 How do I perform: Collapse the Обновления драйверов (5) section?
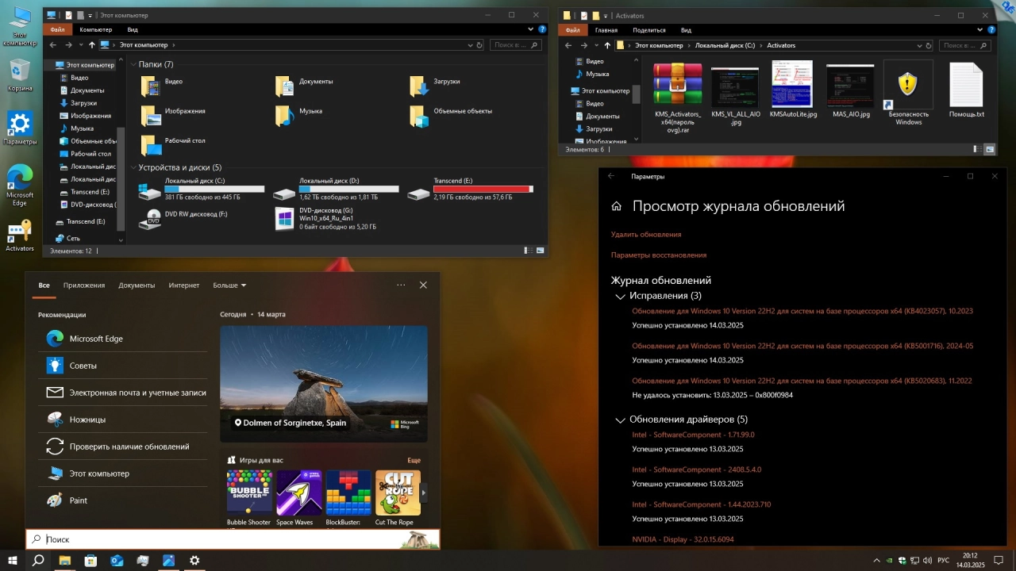click(x=620, y=420)
